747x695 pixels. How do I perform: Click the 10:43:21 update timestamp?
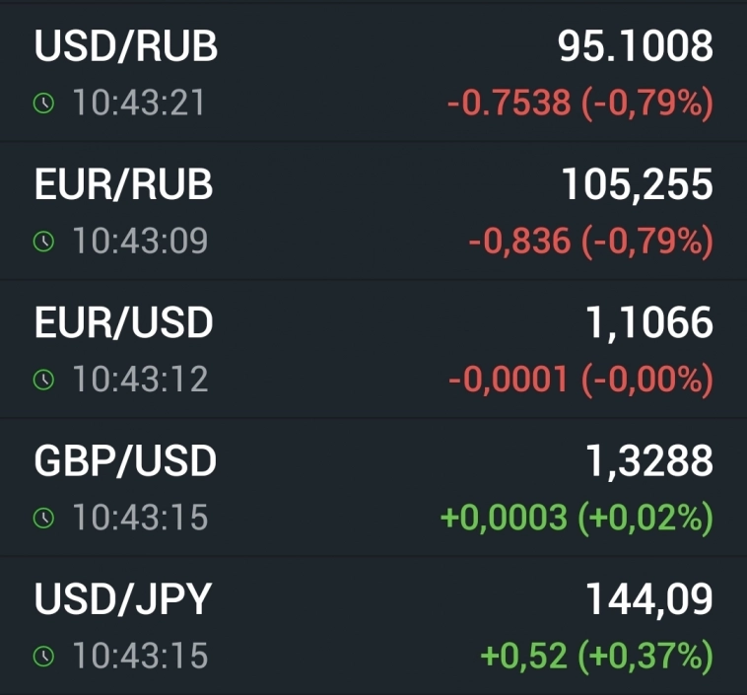(x=138, y=104)
